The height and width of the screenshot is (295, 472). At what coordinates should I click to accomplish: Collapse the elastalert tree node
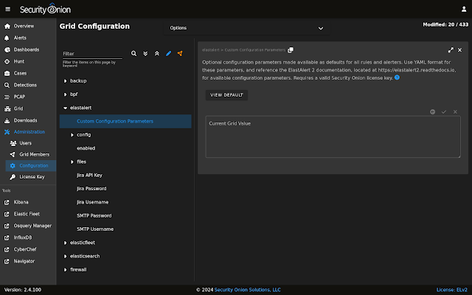(x=65, y=108)
